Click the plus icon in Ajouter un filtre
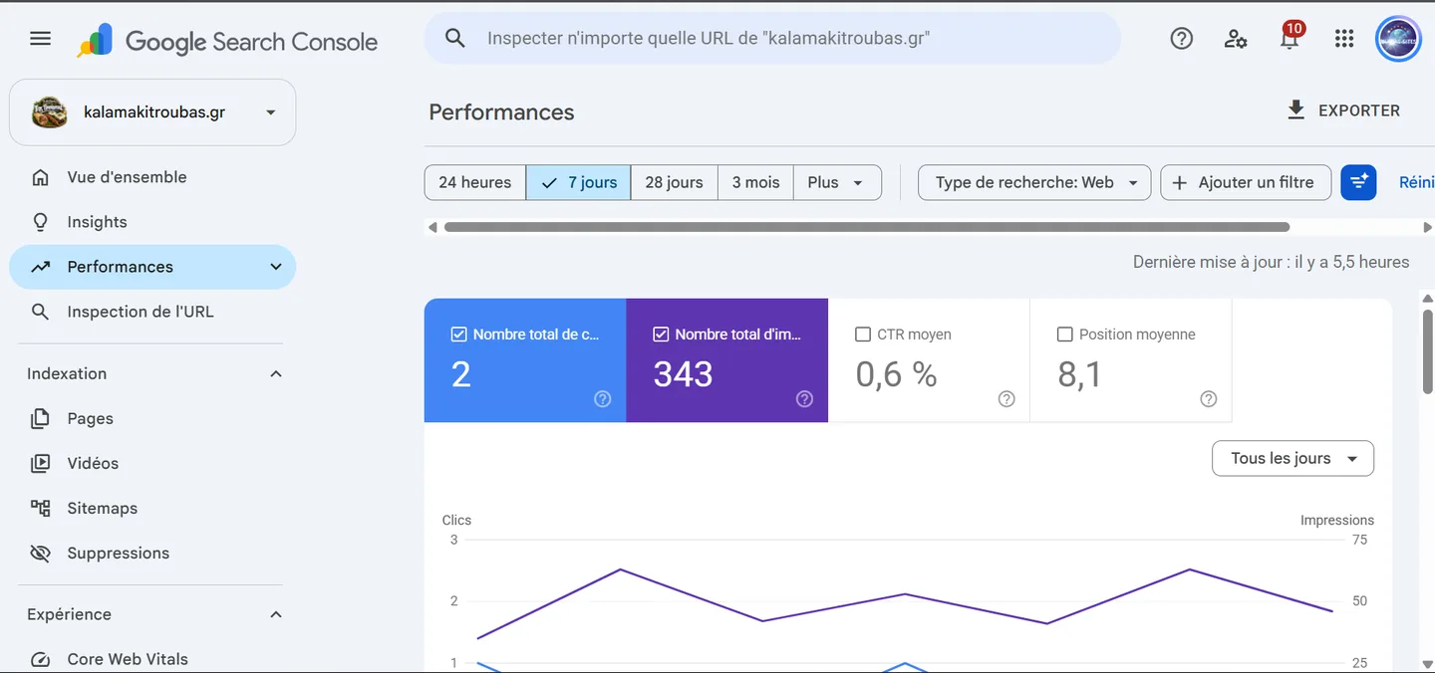The image size is (1435, 673). [x=1180, y=182]
